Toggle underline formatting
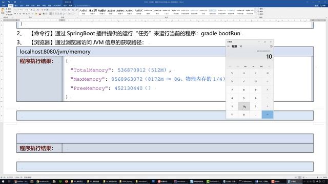The image size is (328, 184). 20,14
